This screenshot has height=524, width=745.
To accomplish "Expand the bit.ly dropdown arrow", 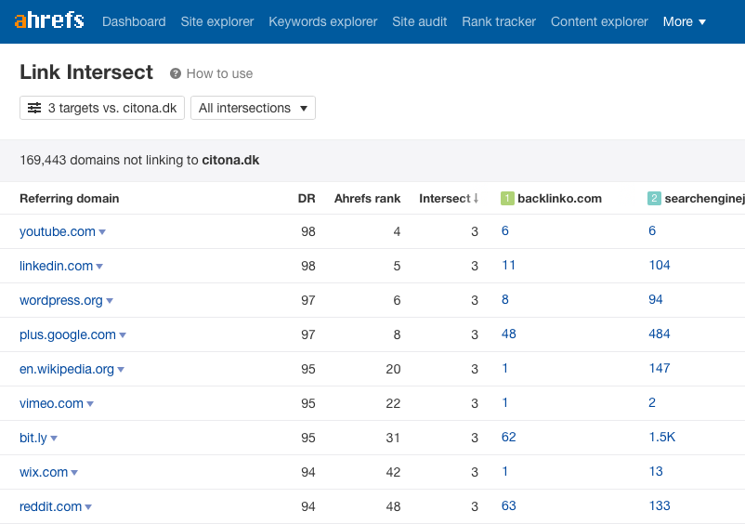I will pyautogui.click(x=54, y=439).
